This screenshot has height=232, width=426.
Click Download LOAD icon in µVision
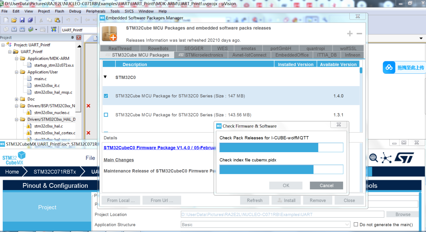click(53, 30)
